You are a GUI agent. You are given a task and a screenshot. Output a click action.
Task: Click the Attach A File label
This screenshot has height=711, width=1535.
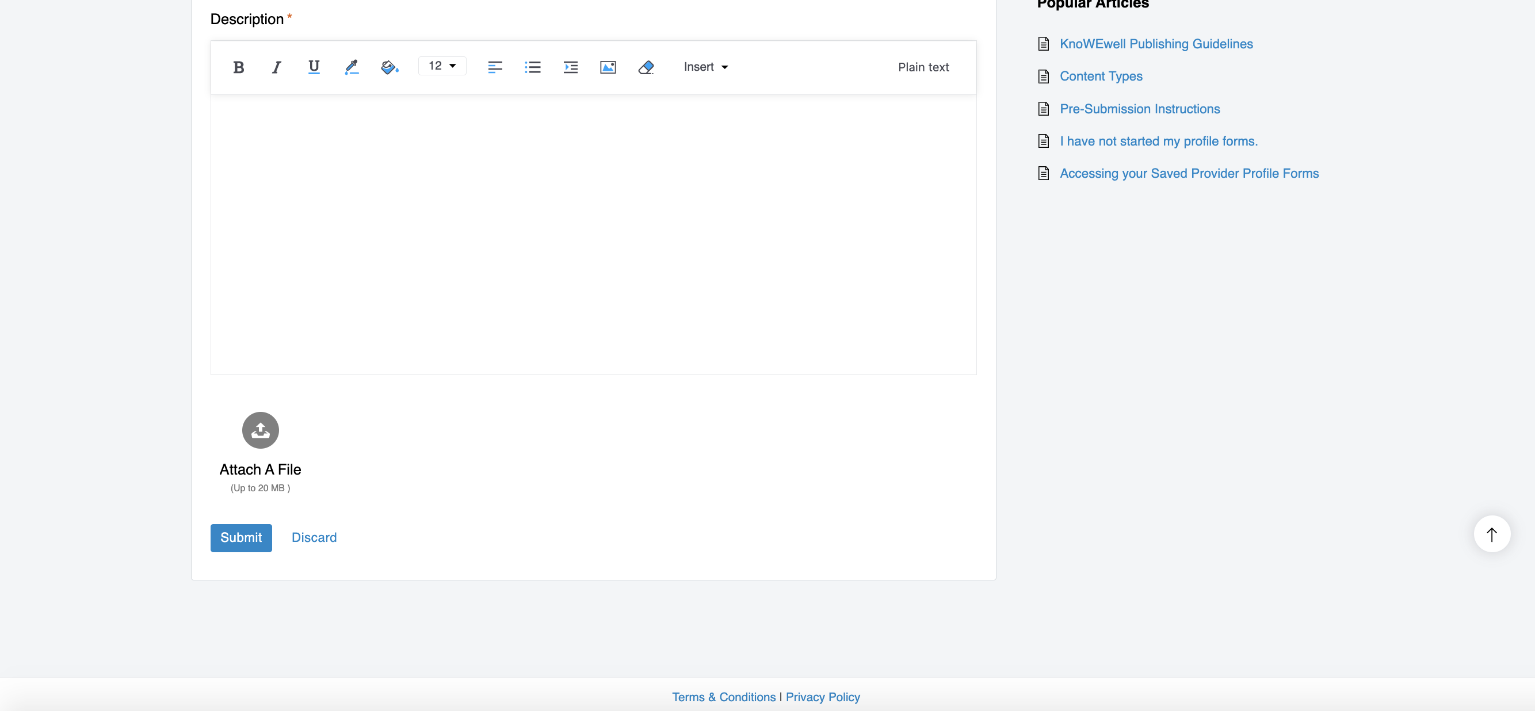(x=261, y=469)
